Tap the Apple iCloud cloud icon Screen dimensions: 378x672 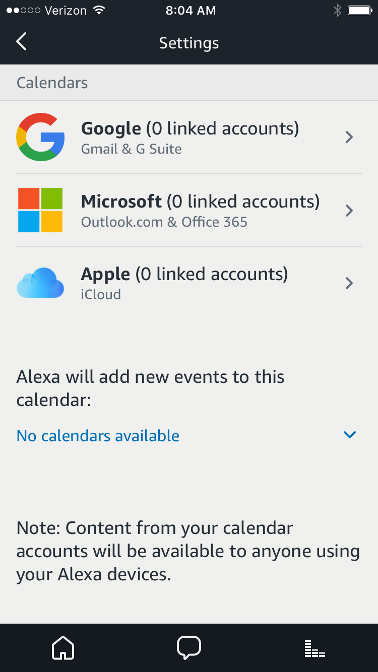point(40,283)
